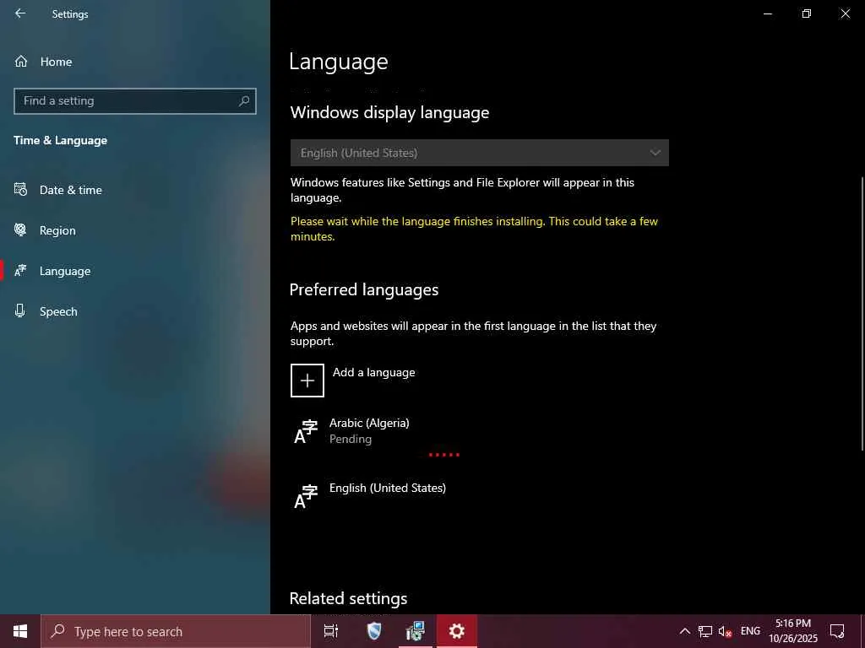The image size is (865, 648).
Task: Show hidden system tray icons
Action: point(684,631)
